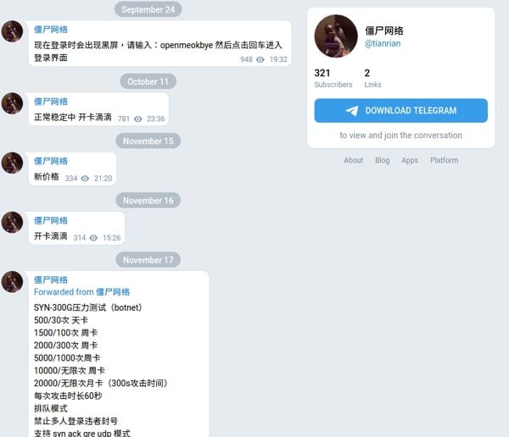Click the November 17 date badge
509x437 pixels.
click(x=148, y=260)
